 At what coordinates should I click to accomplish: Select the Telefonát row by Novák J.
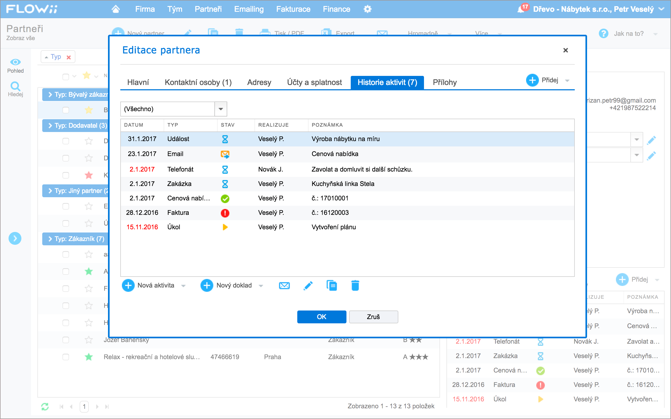click(x=347, y=169)
